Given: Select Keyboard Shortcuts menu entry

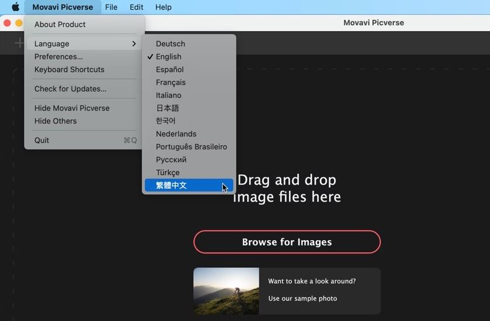Looking at the screenshot, I should 84,69.
